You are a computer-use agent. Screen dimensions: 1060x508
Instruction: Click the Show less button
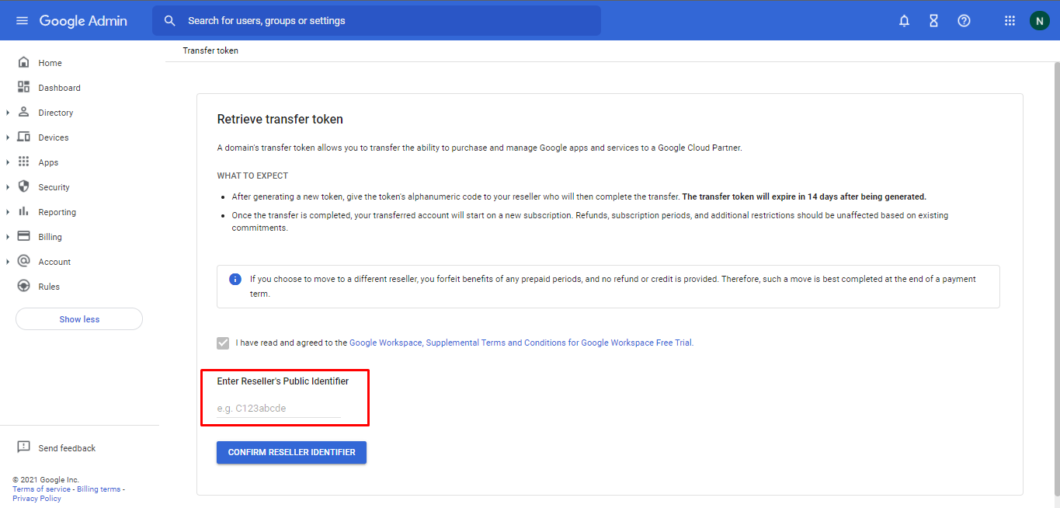pyautogui.click(x=79, y=319)
